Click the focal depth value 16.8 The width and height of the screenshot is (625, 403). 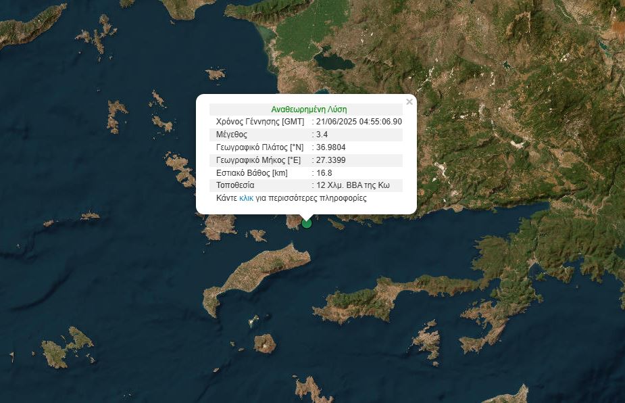(x=324, y=173)
